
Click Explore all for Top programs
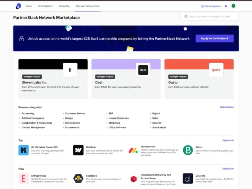click(228, 140)
